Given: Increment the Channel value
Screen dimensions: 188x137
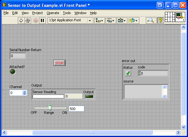Looking at the screenshot, I should [25, 92].
